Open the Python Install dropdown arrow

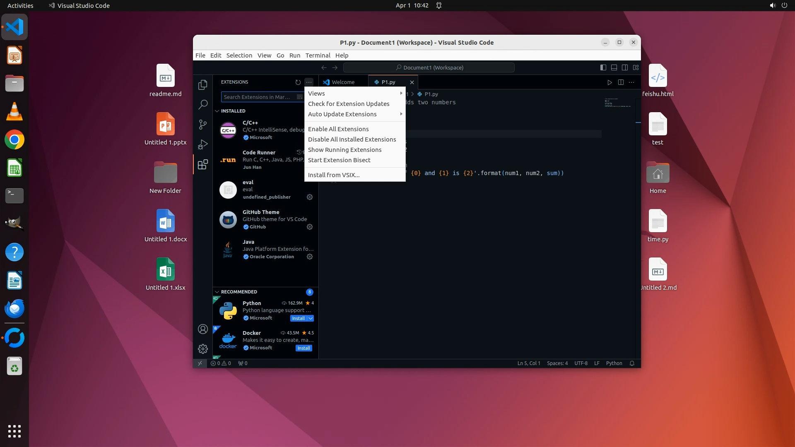click(x=311, y=318)
